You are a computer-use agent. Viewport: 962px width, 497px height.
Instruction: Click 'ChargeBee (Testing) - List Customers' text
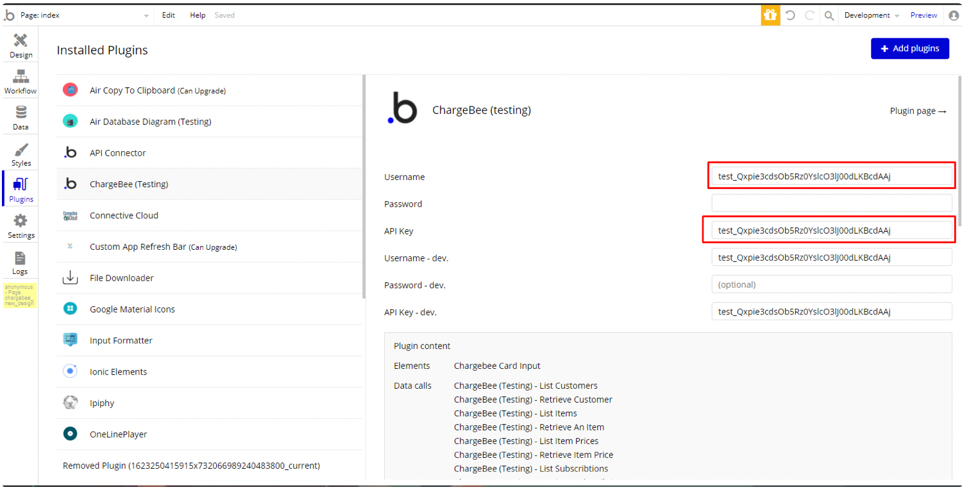pos(526,386)
